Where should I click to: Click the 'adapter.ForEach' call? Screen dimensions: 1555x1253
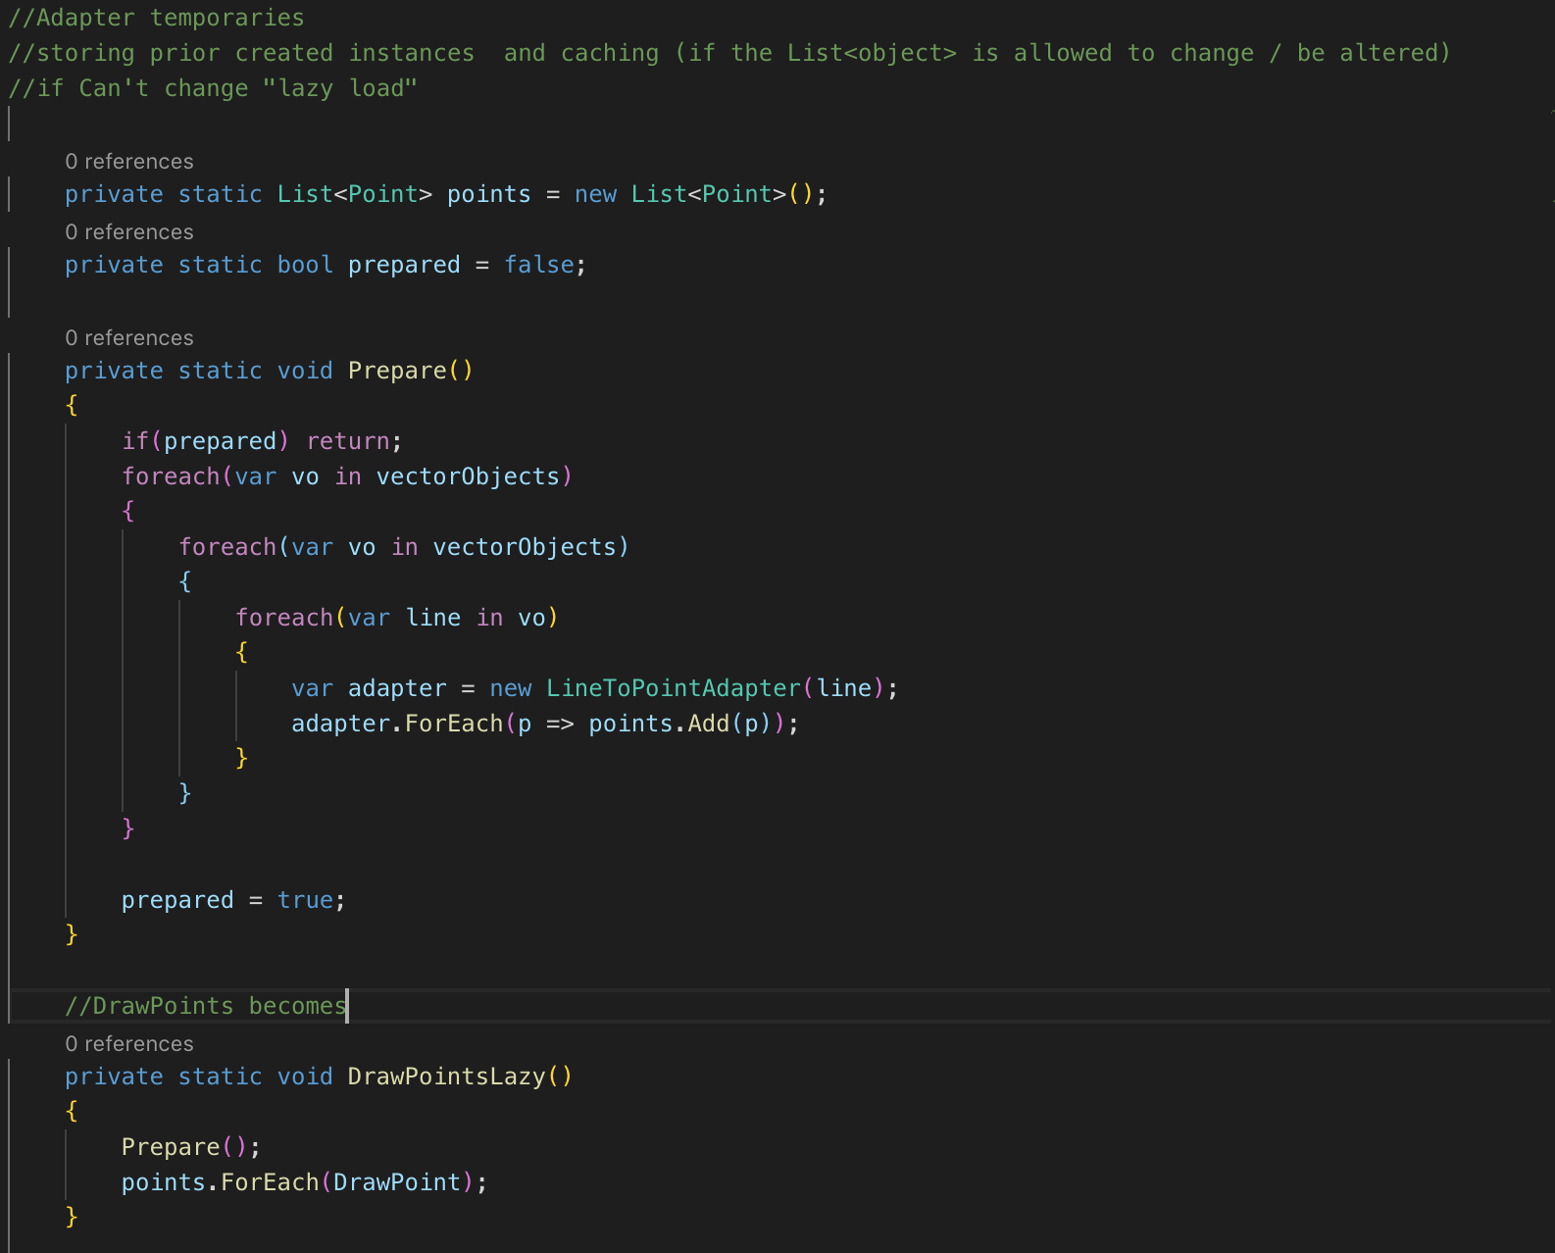[x=397, y=724]
